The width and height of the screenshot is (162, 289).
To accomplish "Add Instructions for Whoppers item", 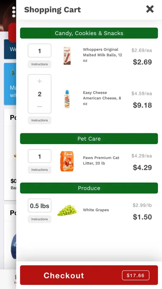I will tap(39, 64).
